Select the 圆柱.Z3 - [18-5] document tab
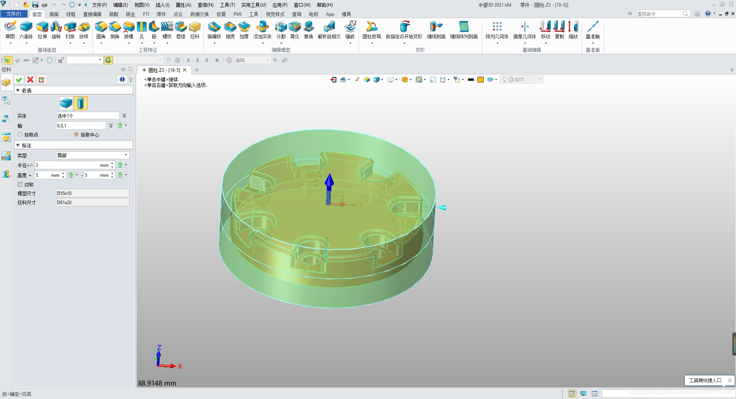The width and height of the screenshot is (736, 399). point(164,70)
